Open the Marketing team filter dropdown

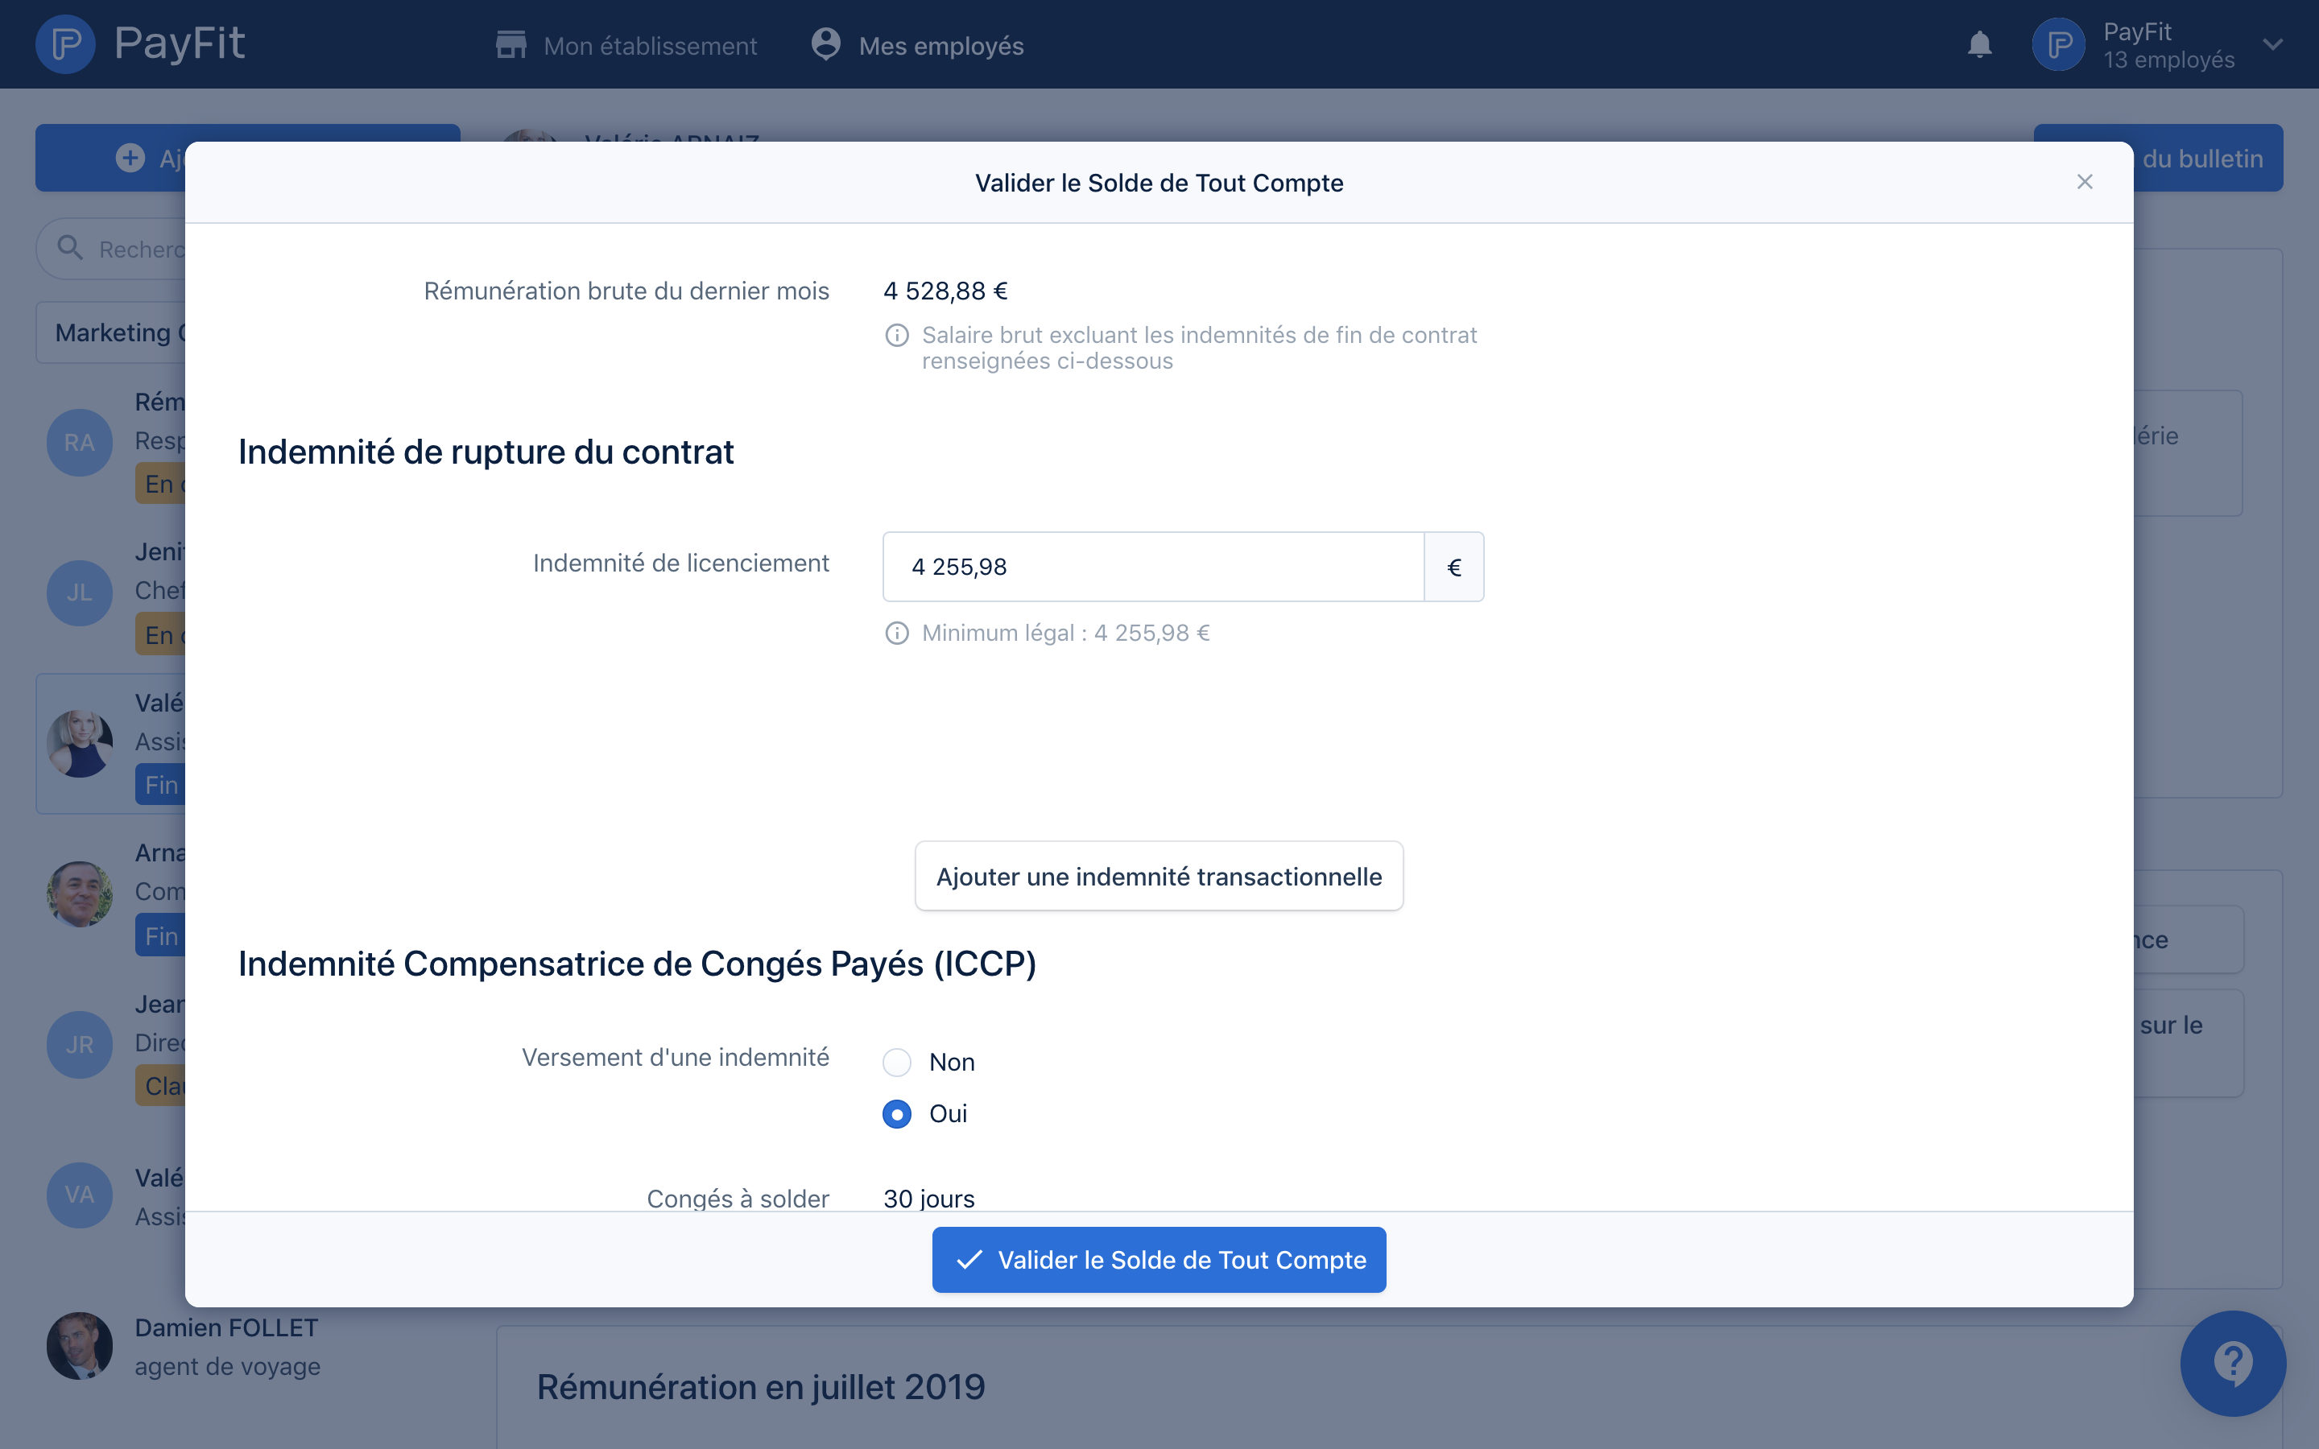point(111,332)
